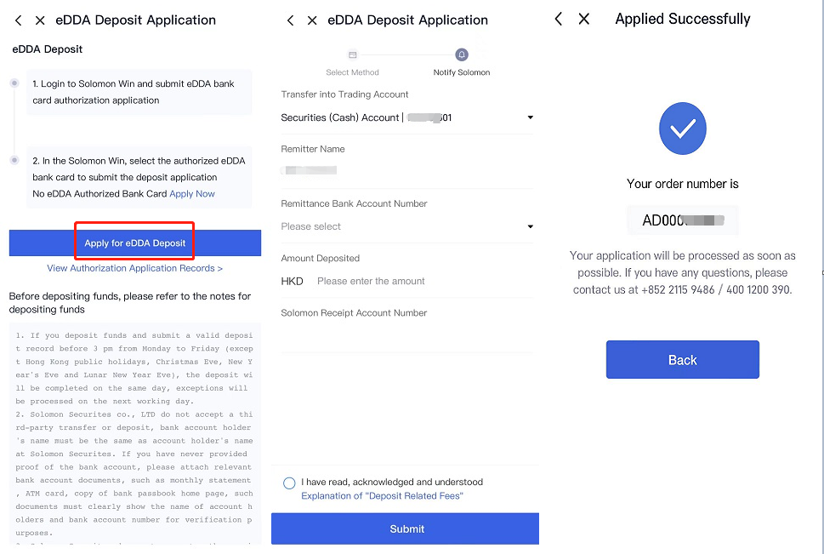Open Securities (Cash) Account dropdown
This screenshot has height=554, width=824.
[x=531, y=117]
